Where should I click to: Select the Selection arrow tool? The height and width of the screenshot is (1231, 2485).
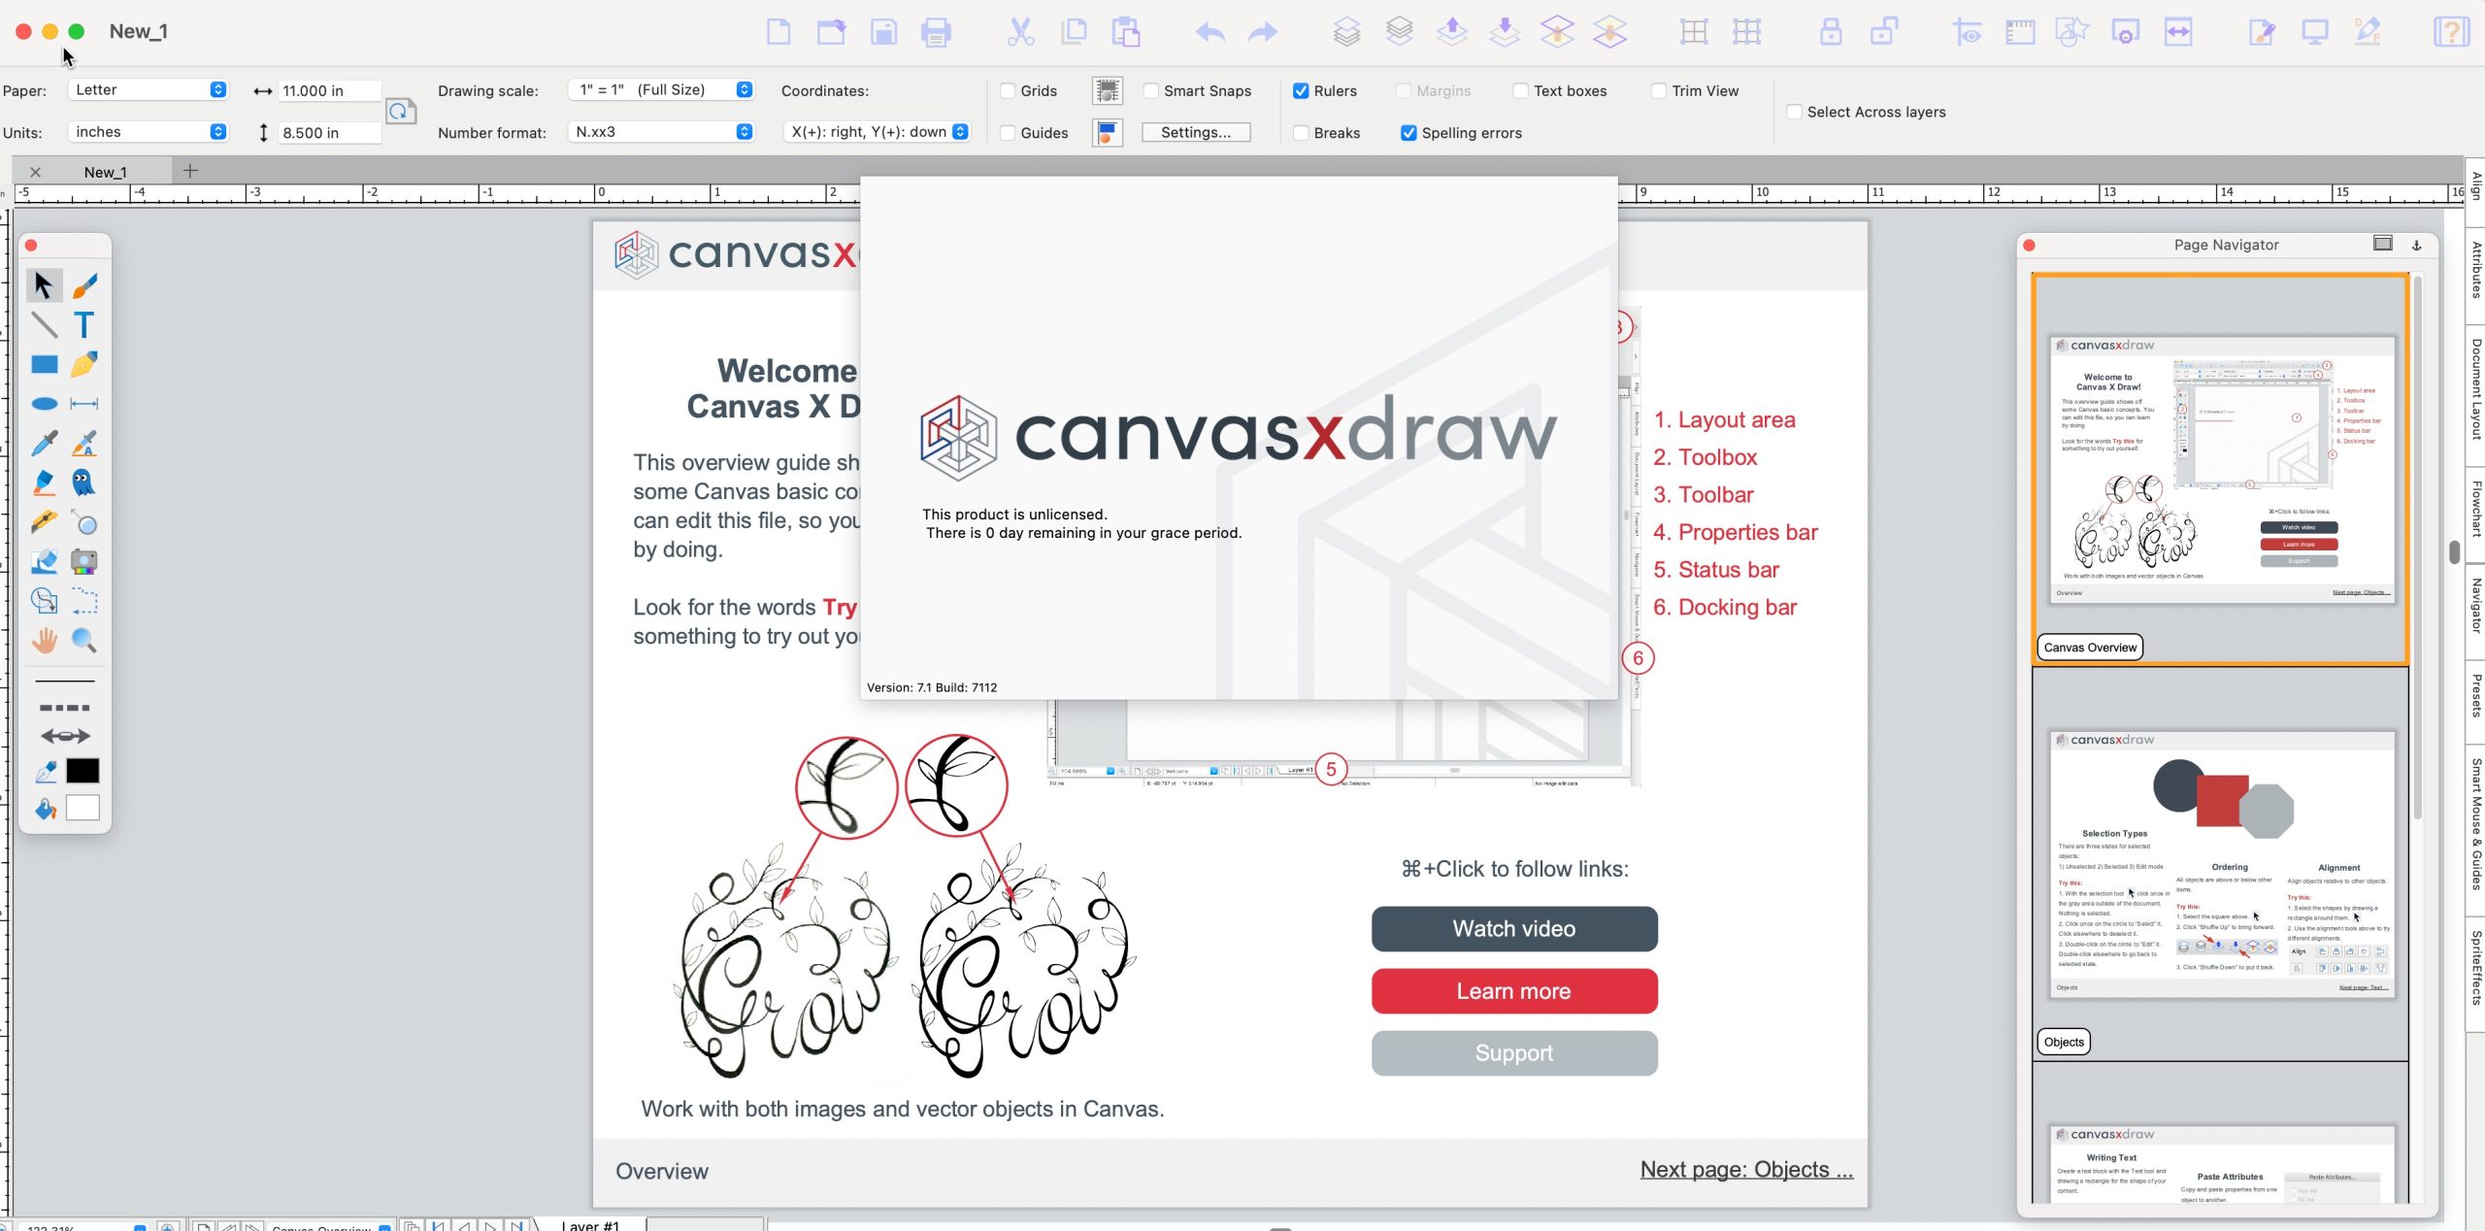[44, 285]
